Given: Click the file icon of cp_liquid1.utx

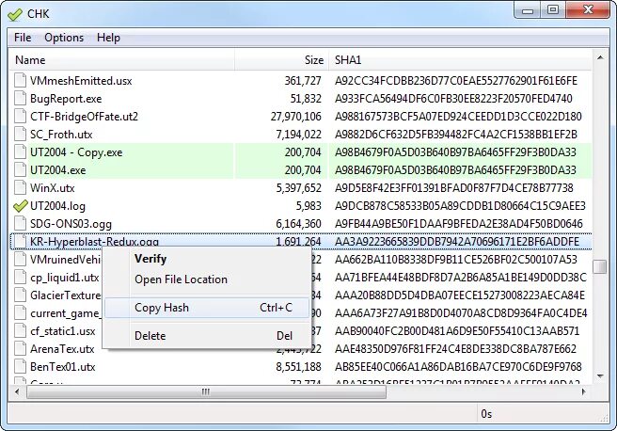Looking at the screenshot, I should tap(20, 277).
